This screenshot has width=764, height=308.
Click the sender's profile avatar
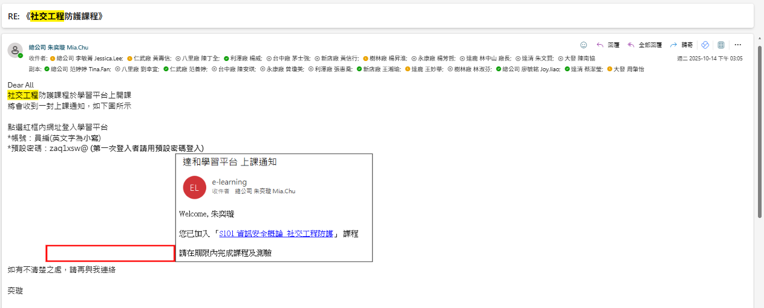(15, 51)
